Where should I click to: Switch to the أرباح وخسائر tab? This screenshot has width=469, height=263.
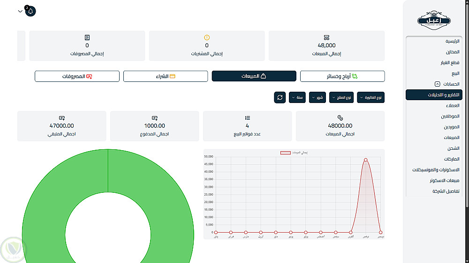coord(342,76)
